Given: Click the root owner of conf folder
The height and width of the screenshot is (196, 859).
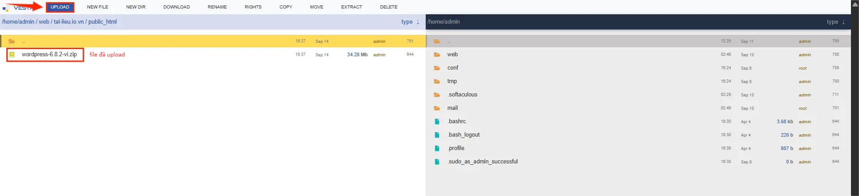Looking at the screenshot, I should coord(803,68).
